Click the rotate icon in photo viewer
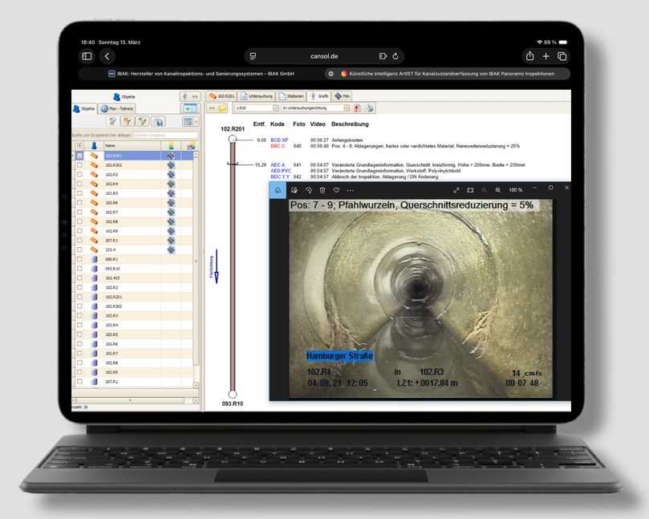The height and width of the screenshot is (519, 649). point(308,190)
